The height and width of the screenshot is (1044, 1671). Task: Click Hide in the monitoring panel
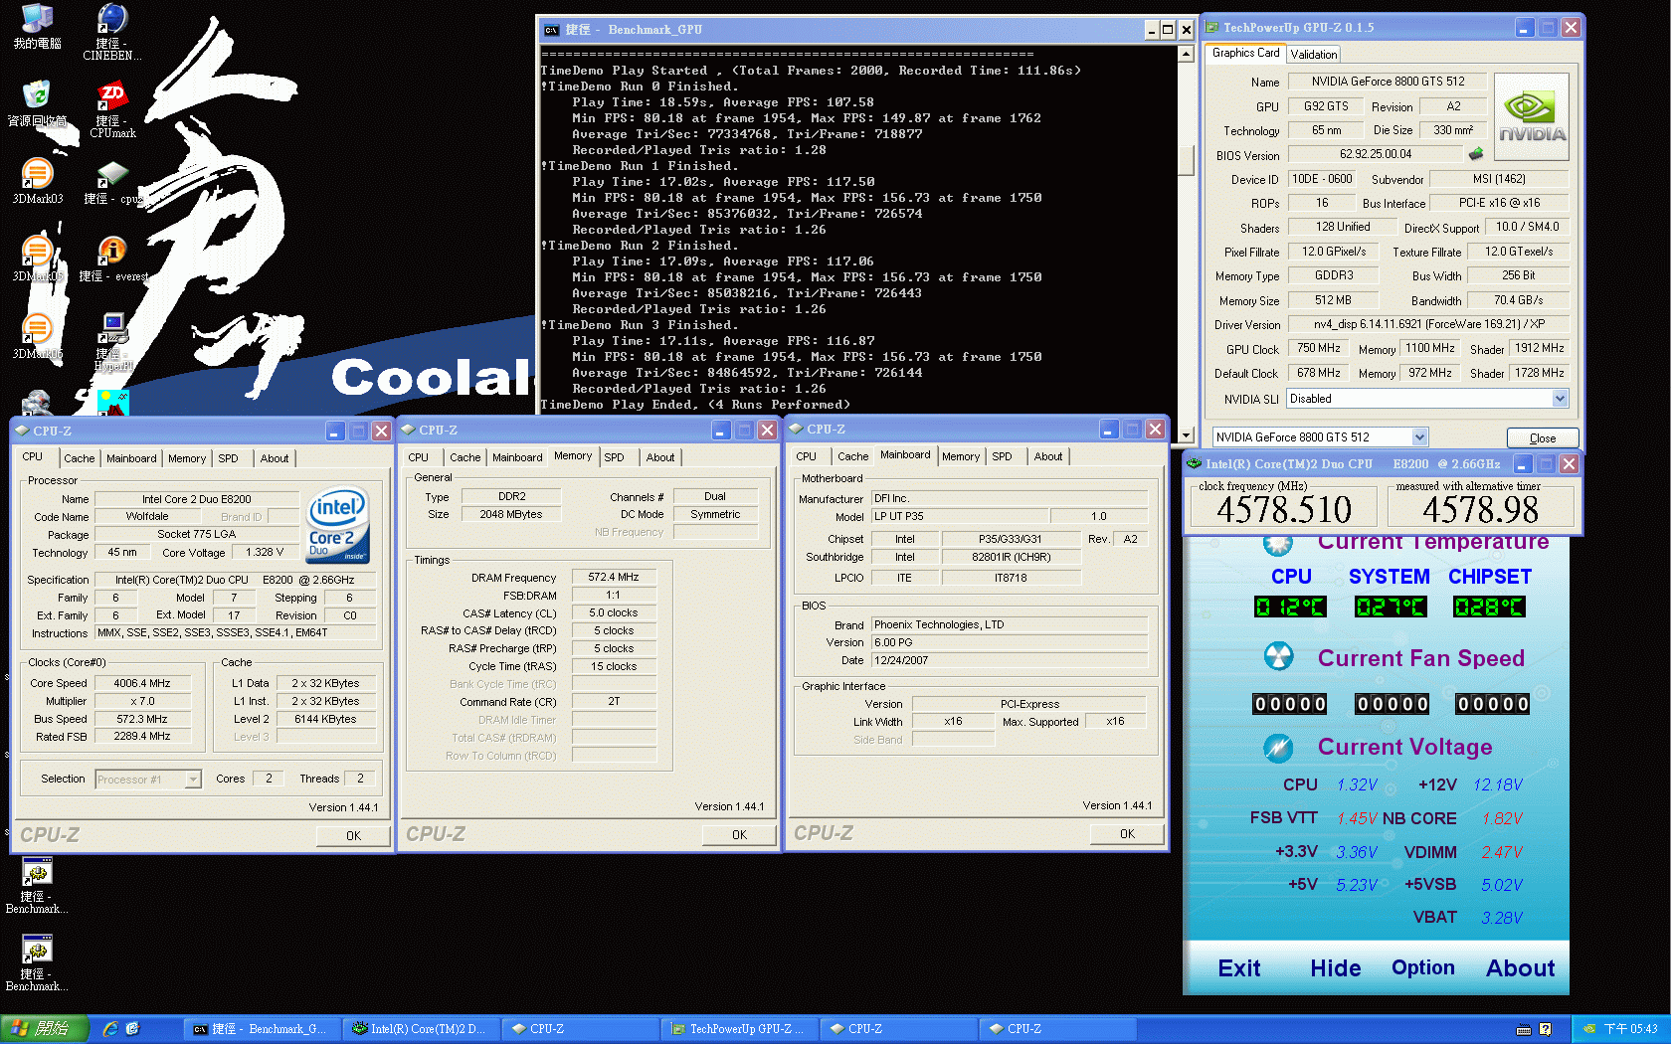[1335, 967]
